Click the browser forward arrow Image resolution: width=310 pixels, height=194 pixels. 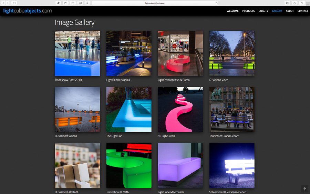click(7, 3)
